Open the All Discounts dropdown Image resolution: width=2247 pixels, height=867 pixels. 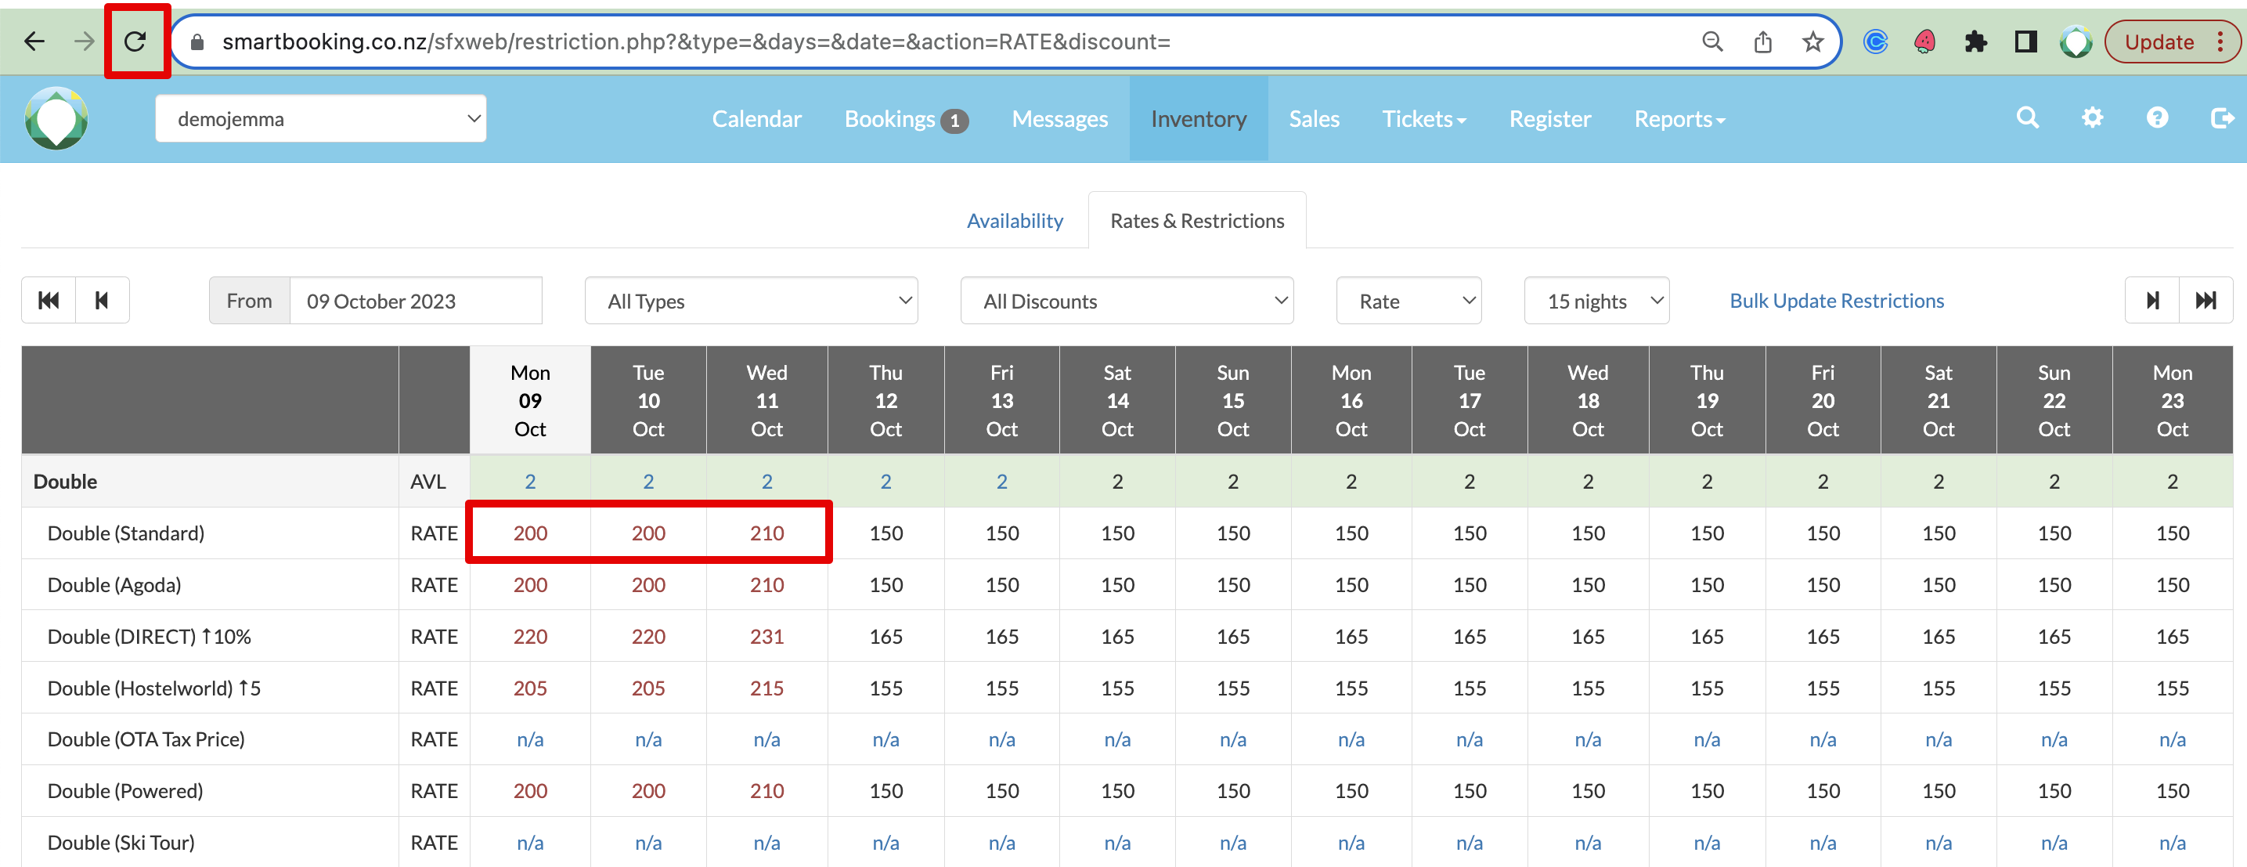coord(1125,301)
